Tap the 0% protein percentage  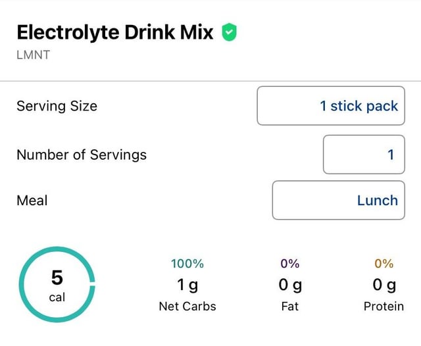[x=384, y=264]
